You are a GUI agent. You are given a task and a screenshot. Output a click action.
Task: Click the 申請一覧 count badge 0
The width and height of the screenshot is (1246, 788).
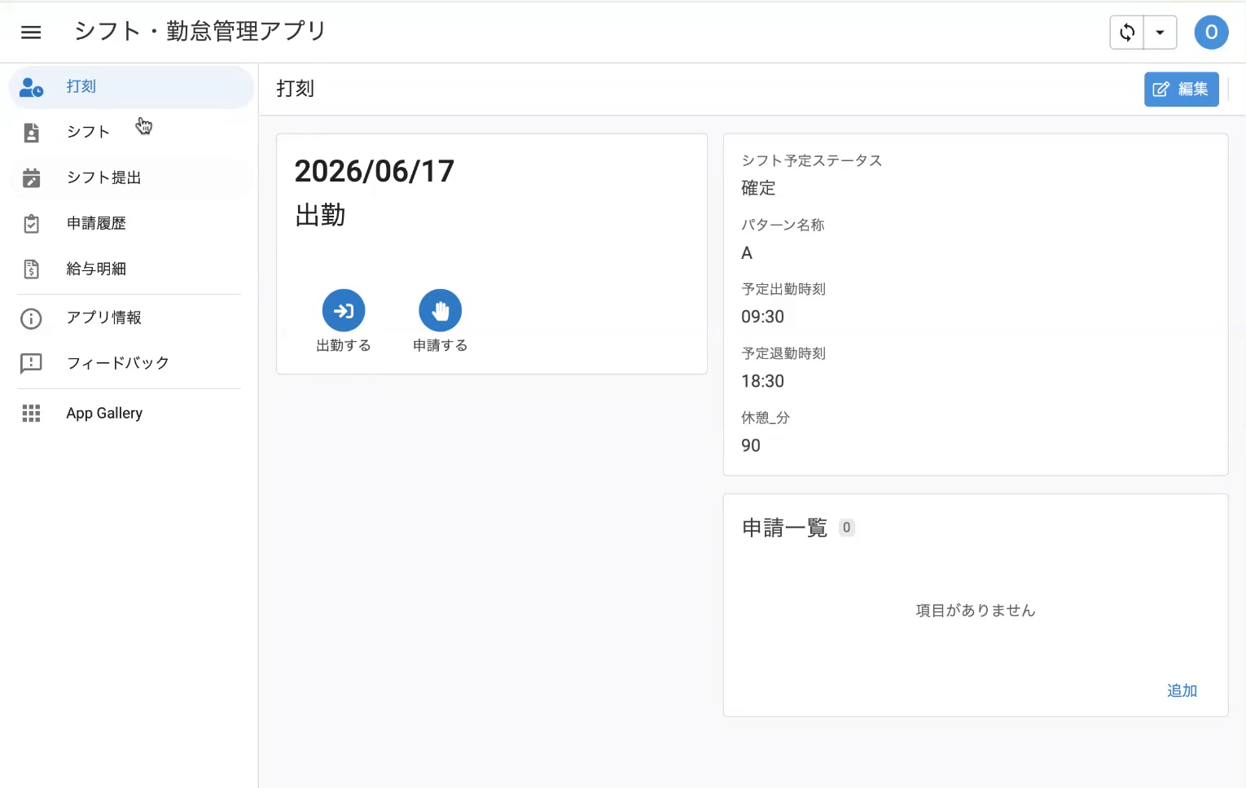[x=847, y=528]
